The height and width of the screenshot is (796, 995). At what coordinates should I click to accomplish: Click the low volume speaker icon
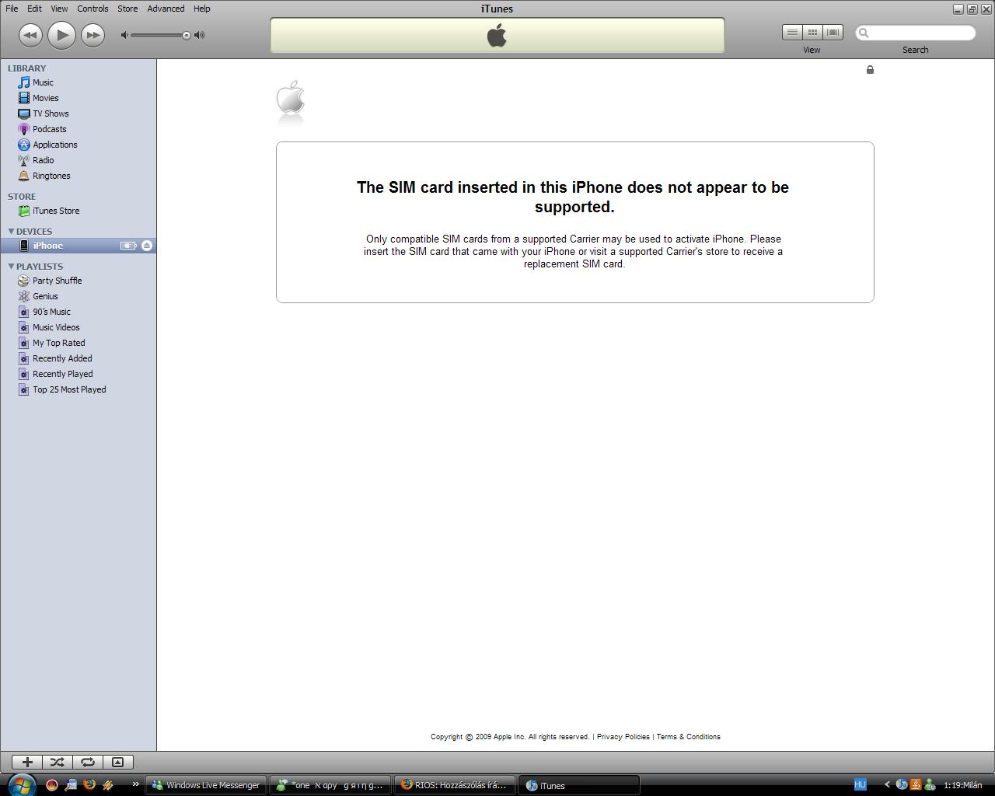click(124, 35)
